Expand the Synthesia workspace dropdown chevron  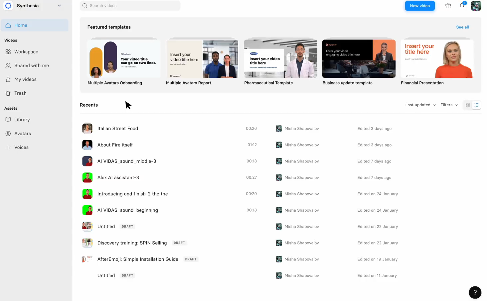pos(59,6)
